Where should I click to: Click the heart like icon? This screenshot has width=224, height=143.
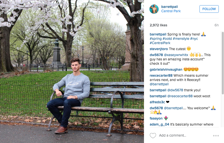(153, 135)
